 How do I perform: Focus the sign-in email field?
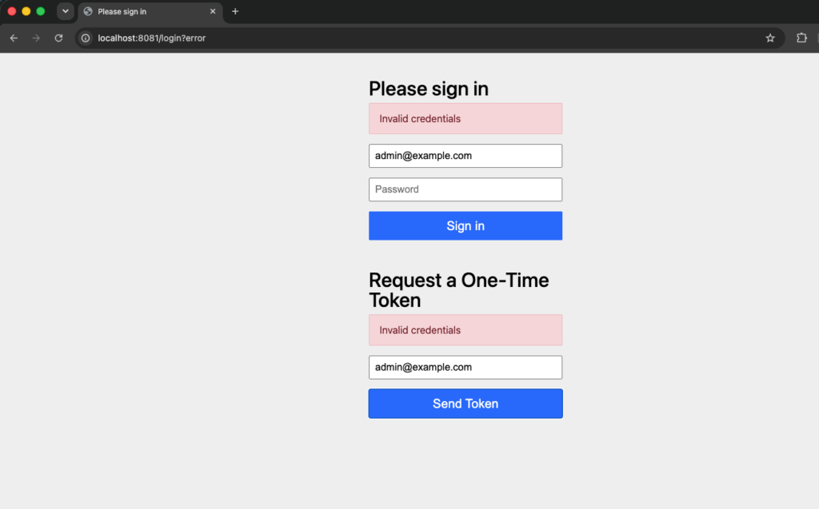(x=465, y=156)
